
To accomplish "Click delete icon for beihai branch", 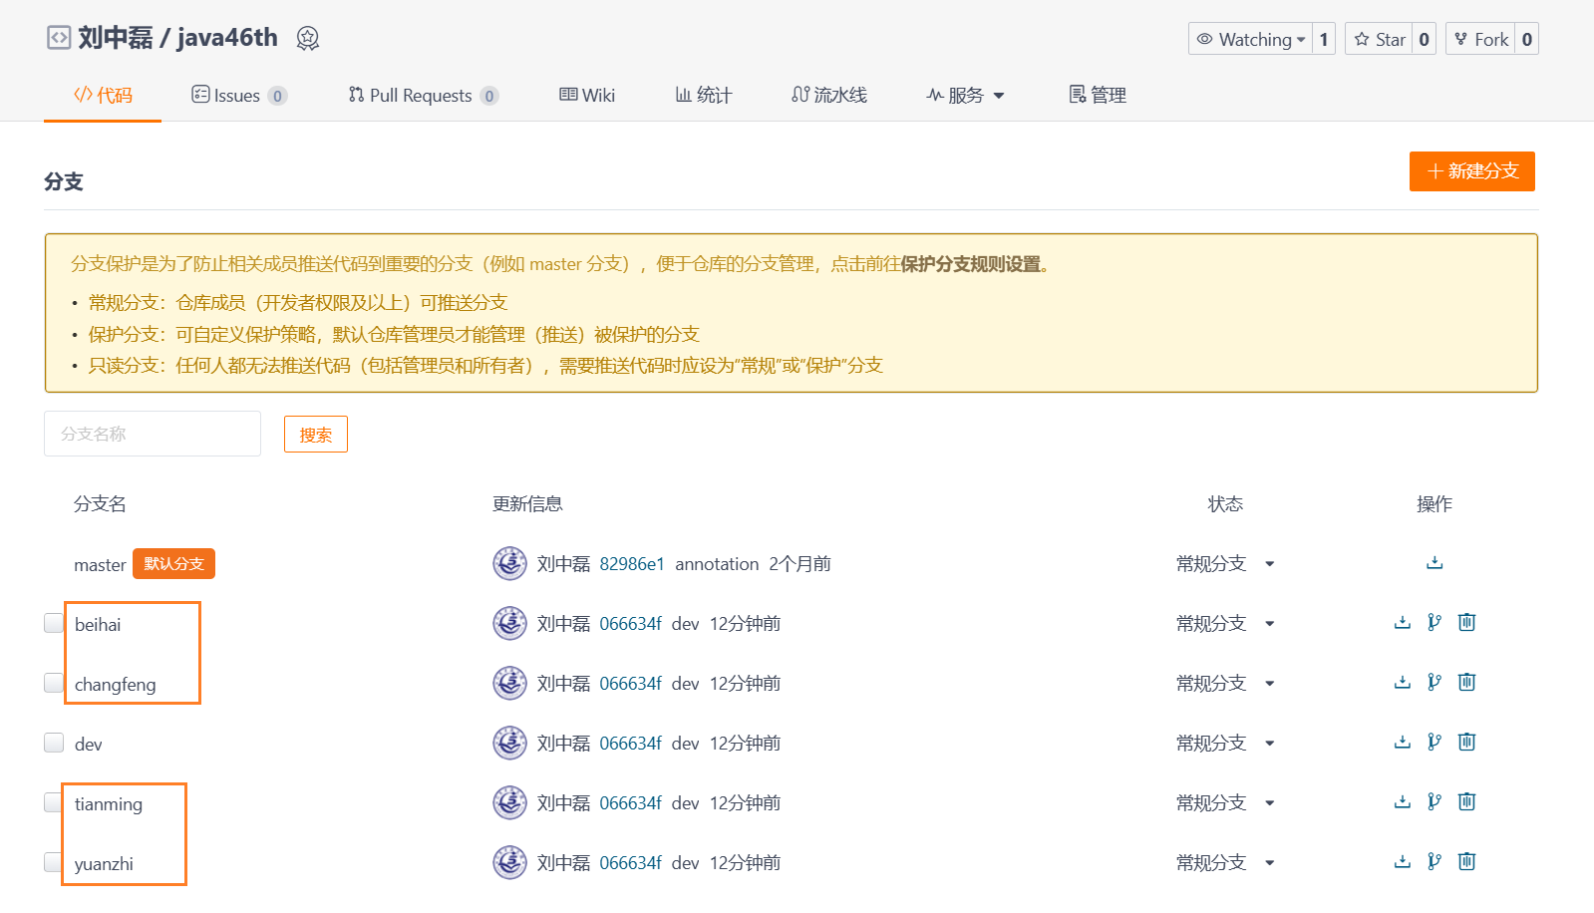I will [1466, 623].
